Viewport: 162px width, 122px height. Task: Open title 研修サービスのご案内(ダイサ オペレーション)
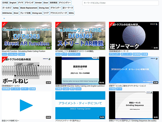point(127,86)
